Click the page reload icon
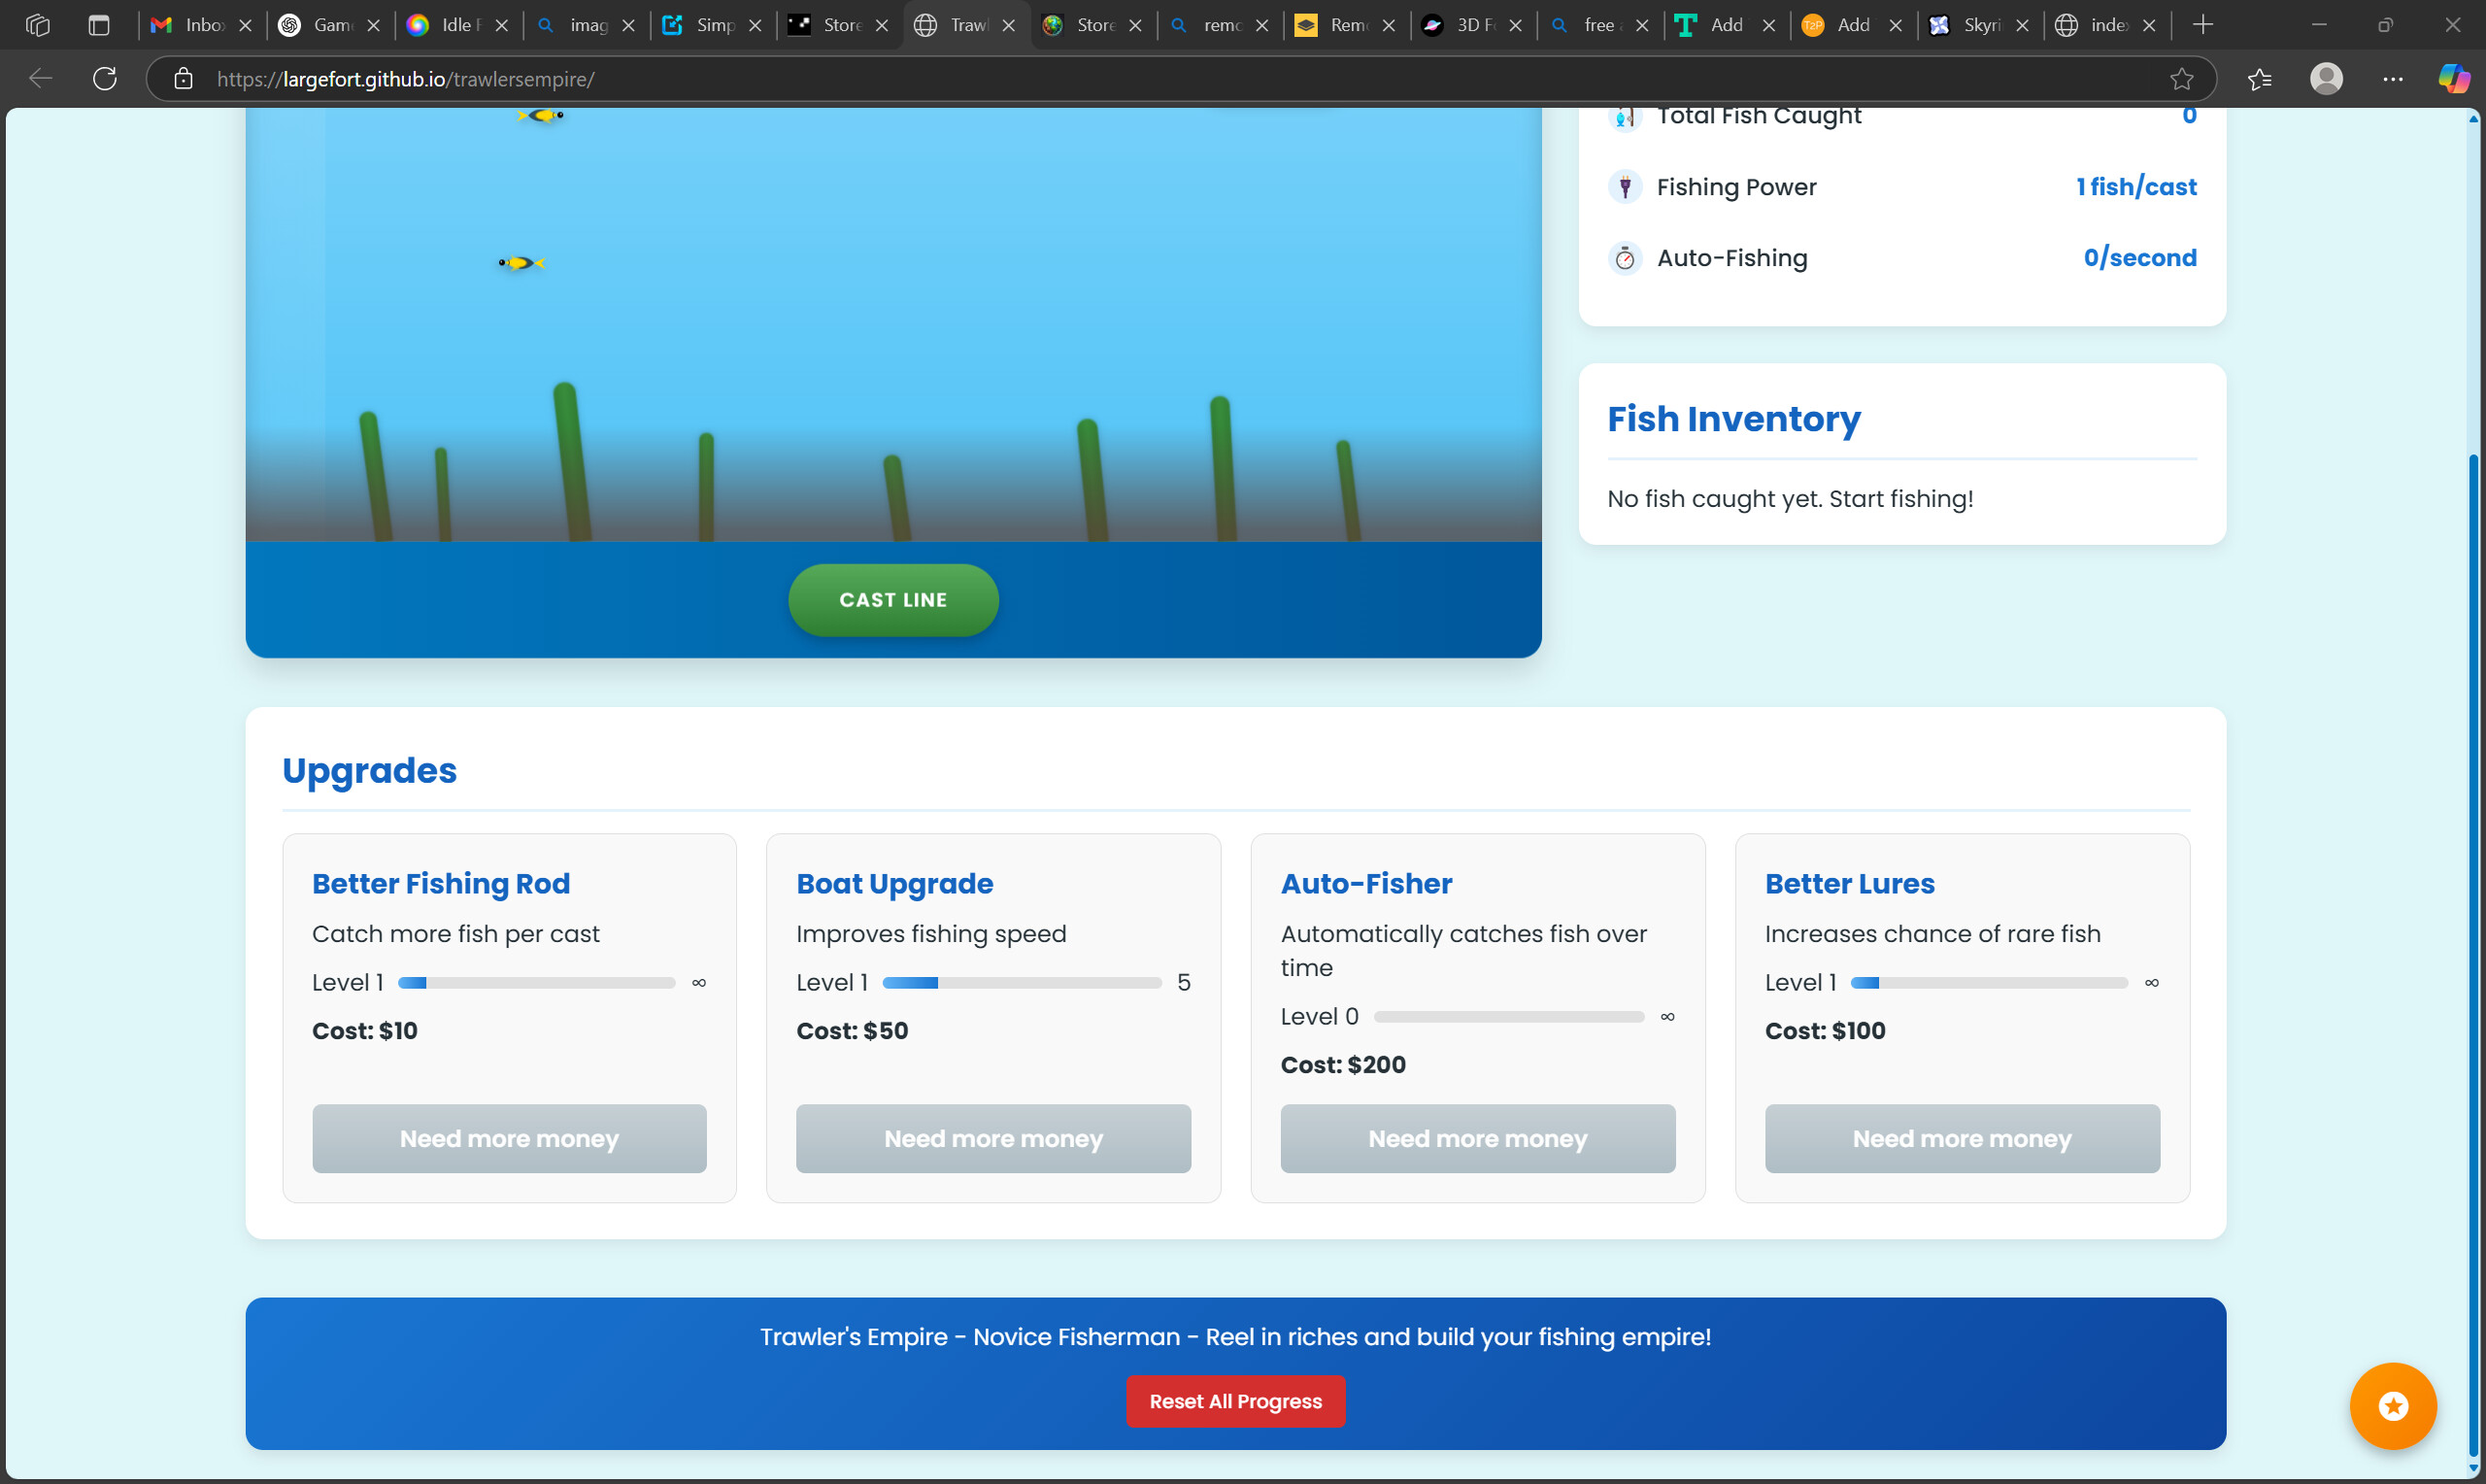Image resolution: width=2486 pixels, height=1484 pixels. (104, 79)
